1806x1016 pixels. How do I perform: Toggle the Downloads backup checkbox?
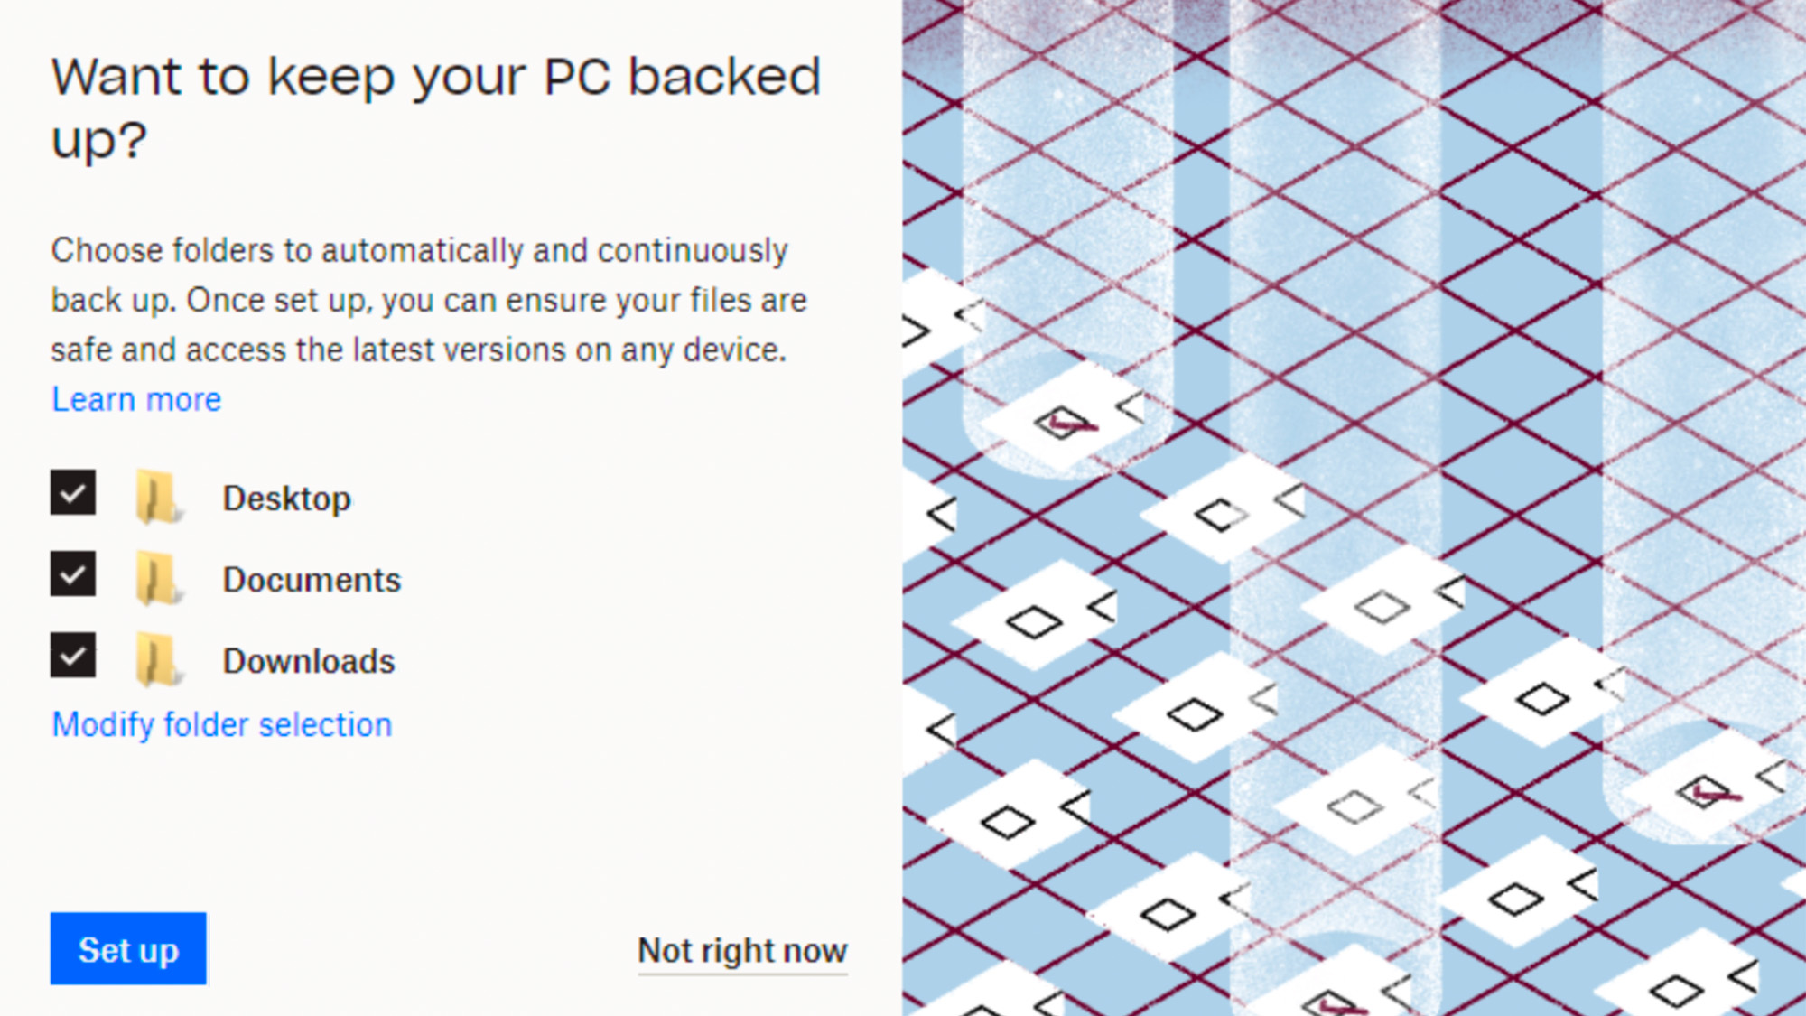tap(70, 658)
